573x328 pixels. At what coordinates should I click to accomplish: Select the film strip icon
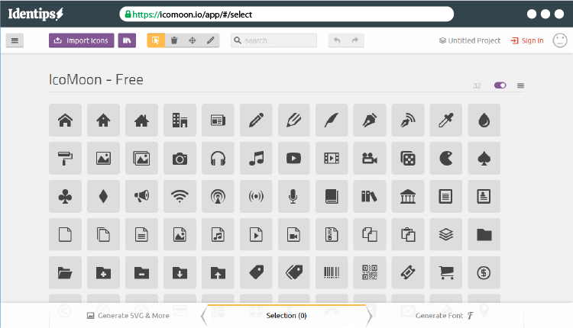pos(332,159)
